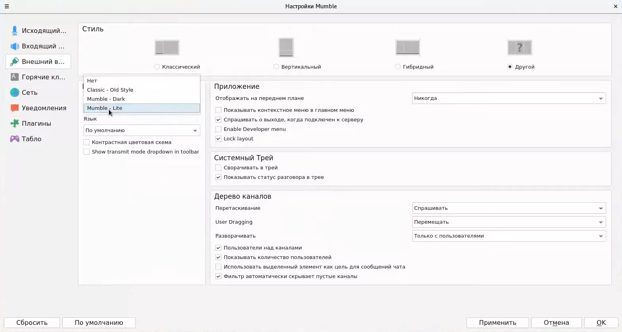Enable Контрастная цветовая схема checkbox
The height and width of the screenshot is (332, 622).
(87, 142)
